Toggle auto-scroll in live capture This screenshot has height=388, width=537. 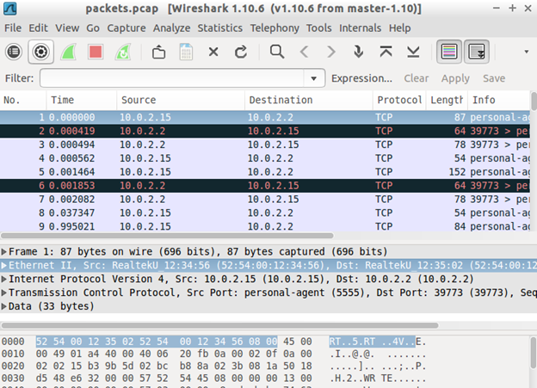[477, 52]
